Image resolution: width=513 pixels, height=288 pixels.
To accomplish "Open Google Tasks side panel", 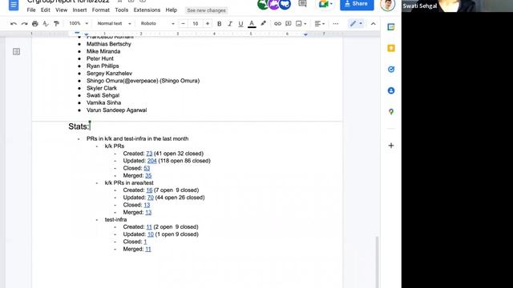I will click(391, 70).
